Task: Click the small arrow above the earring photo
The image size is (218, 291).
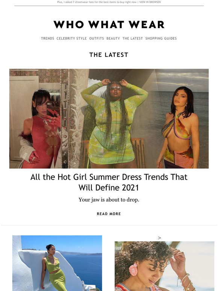Action: pyautogui.click(x=159, y=238)
